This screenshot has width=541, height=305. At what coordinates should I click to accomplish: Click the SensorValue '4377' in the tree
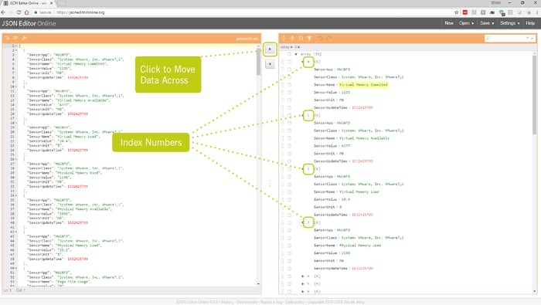tap(345, 146)
